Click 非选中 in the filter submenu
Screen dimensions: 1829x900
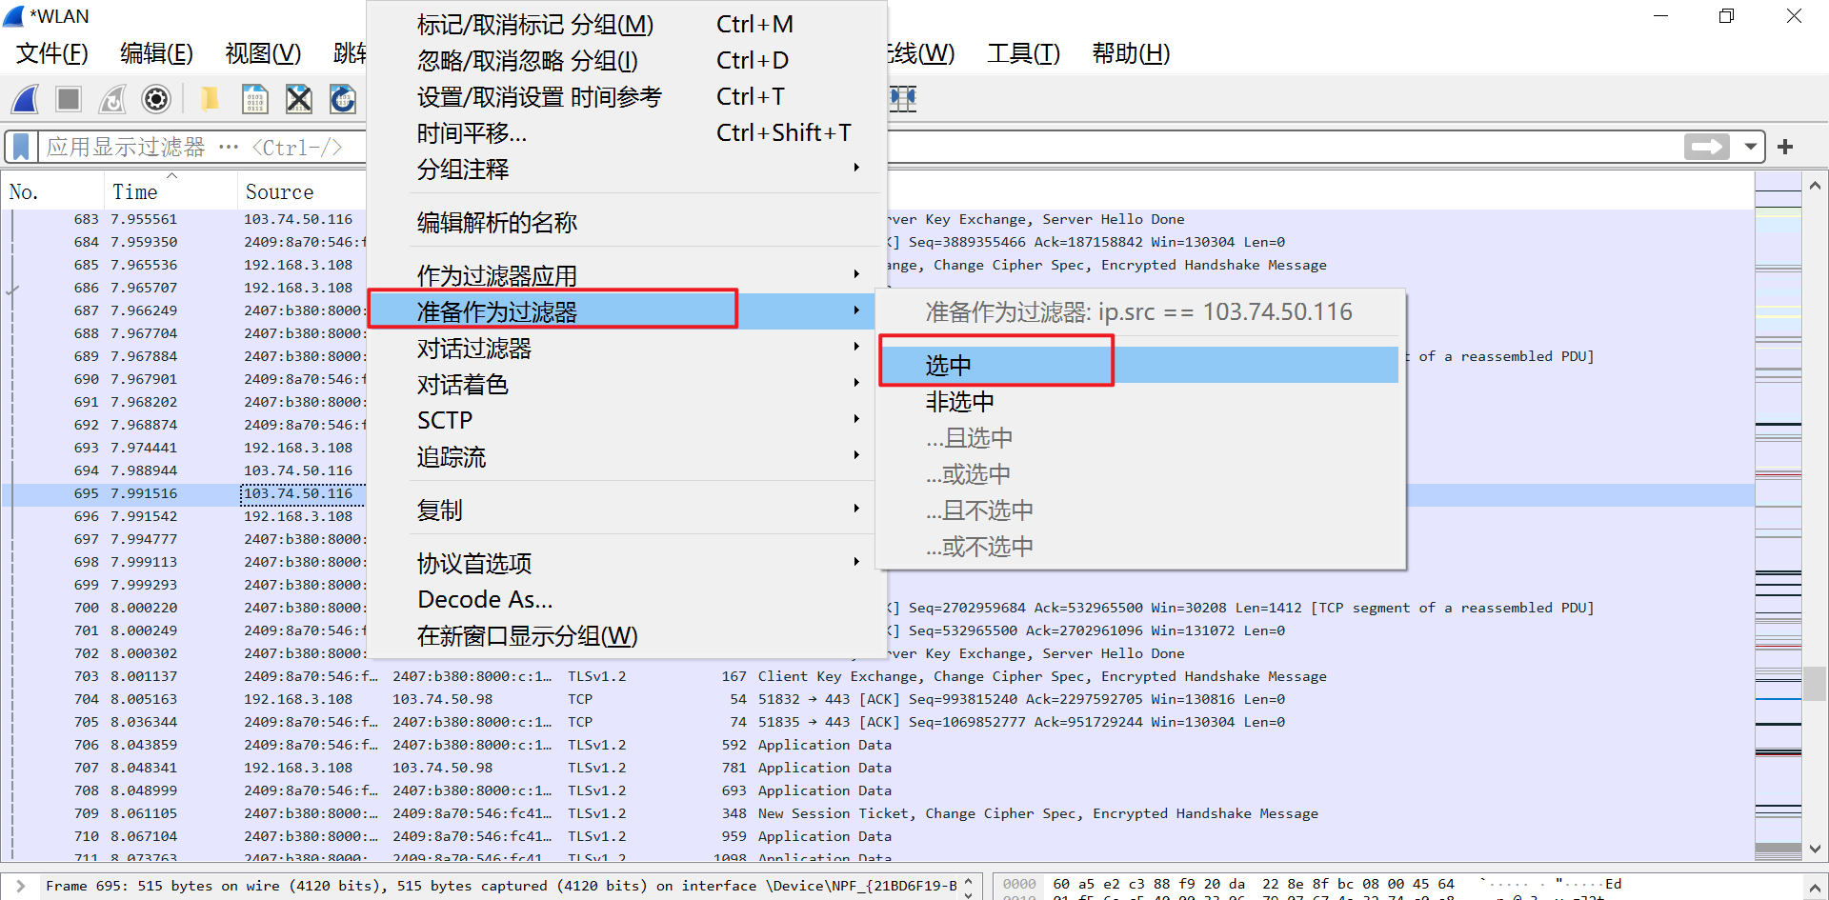click(1139, 401)
